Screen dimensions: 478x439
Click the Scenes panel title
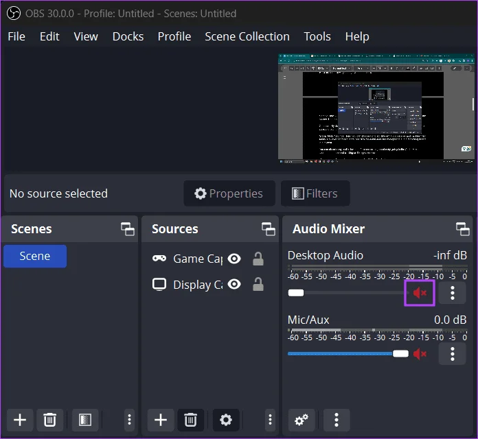32,229
